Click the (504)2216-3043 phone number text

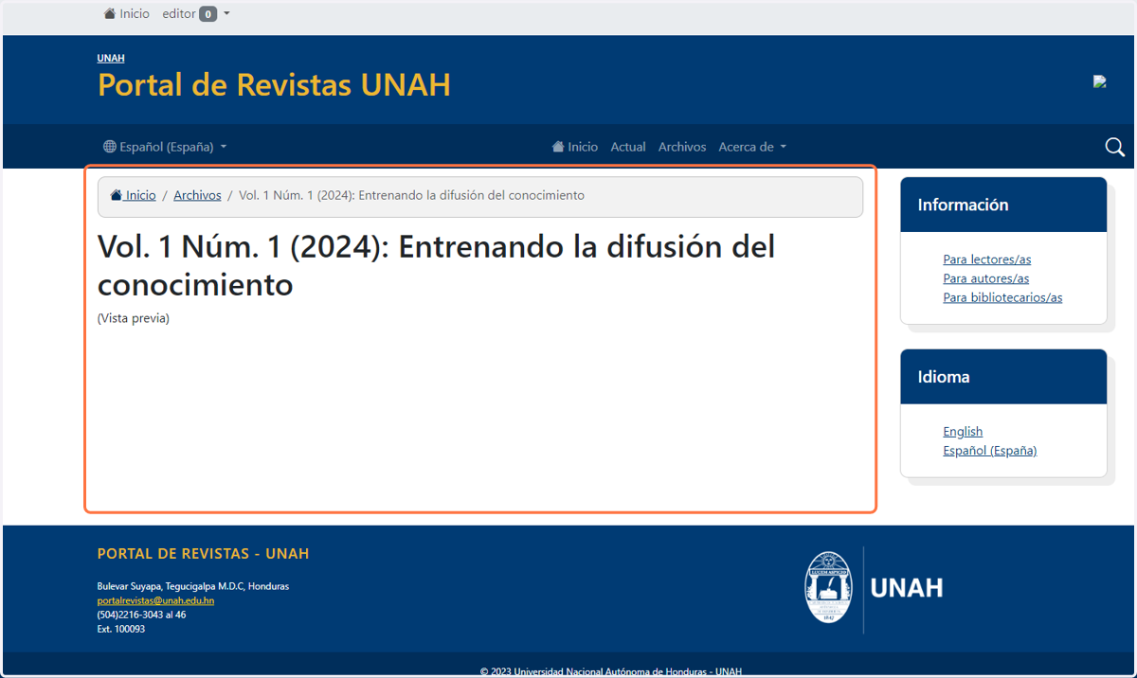tap(141, 615)
